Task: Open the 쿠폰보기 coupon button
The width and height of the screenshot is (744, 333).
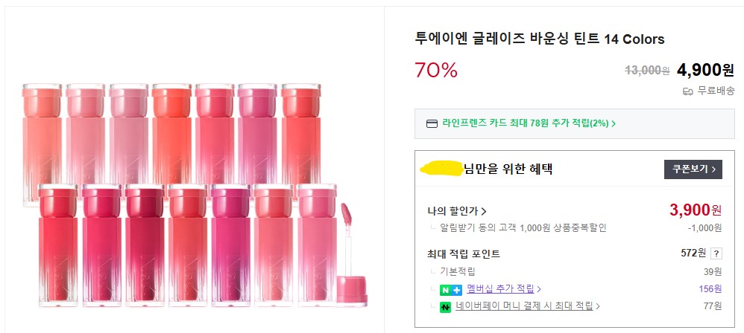Action: 693,169
